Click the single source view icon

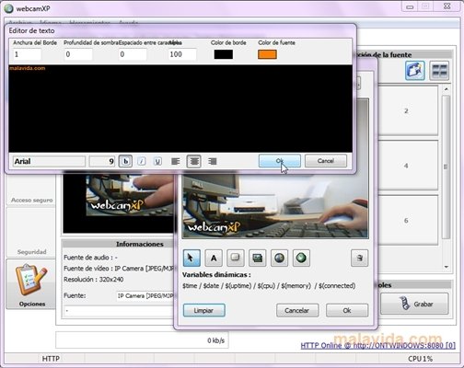(415, 71)
